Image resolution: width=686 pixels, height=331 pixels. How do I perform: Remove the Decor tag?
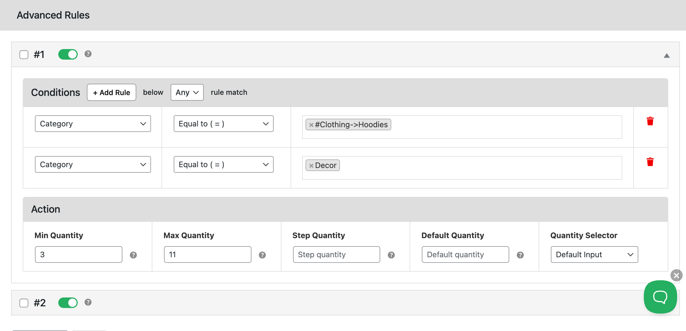click(311, 165)
